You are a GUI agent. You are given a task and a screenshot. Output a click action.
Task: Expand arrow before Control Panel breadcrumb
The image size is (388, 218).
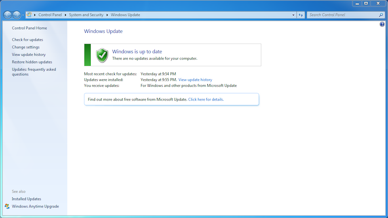pyautogui.click(x=35, y=15)
